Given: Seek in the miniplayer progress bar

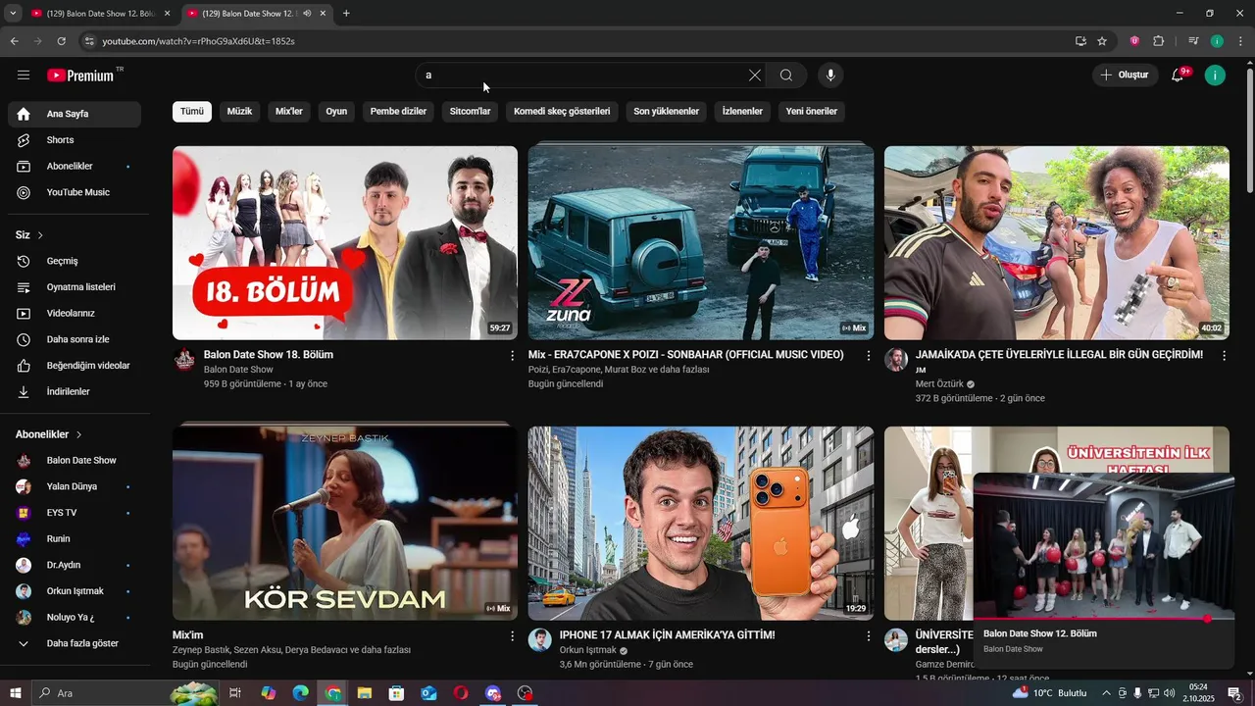Looking at the screenshot, I should (x=1104, y=619).
